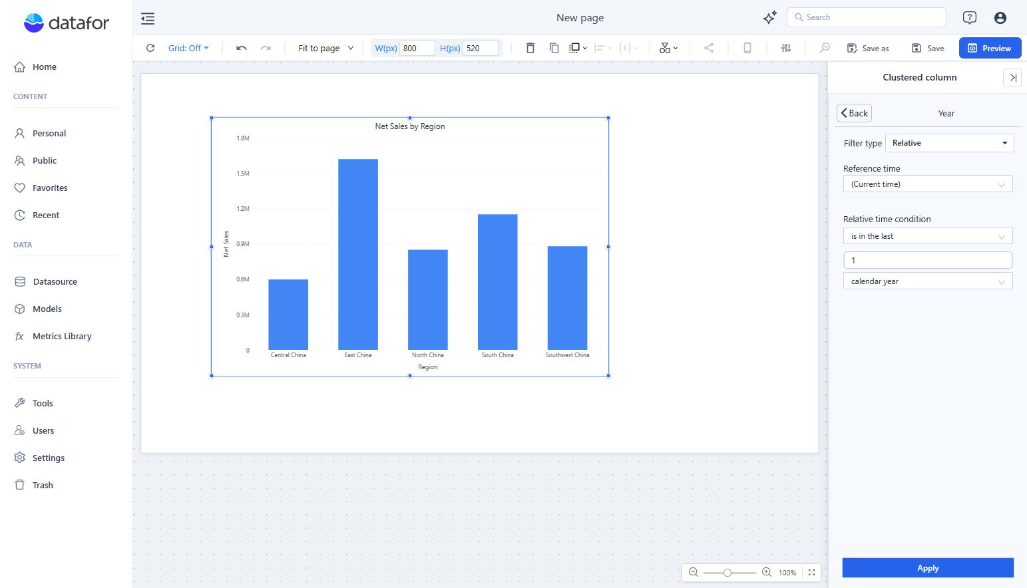1027x588 pixels.
Task: Click the Preview button
Action: [990, 48]
